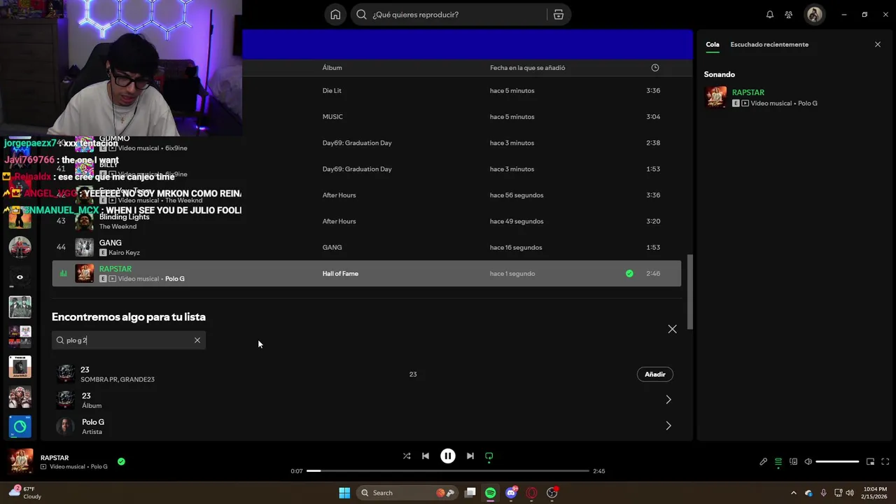
Task: Sort by Álbum column header
Action: coord(332,68)
